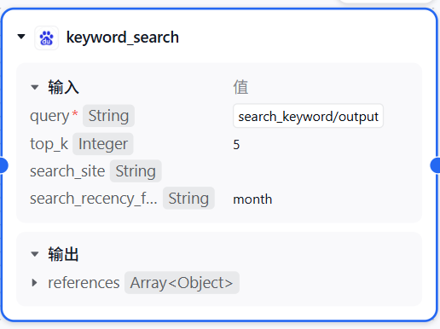Collapse the 输入 section
This screenshot has height=329, width=440.
[35, 87]
